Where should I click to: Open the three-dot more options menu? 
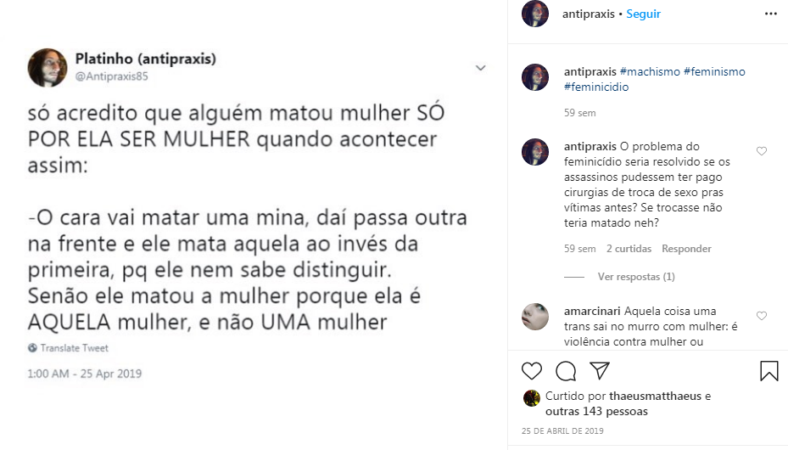point(770,14)
